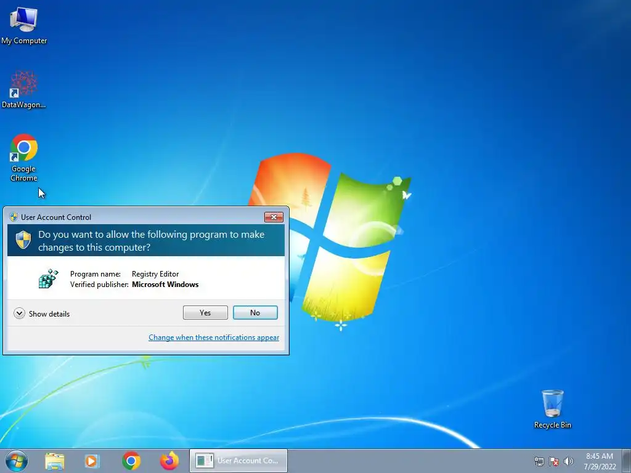Click the volume speaker tray icon
The image size is (631, 473).
pos(568,461)
